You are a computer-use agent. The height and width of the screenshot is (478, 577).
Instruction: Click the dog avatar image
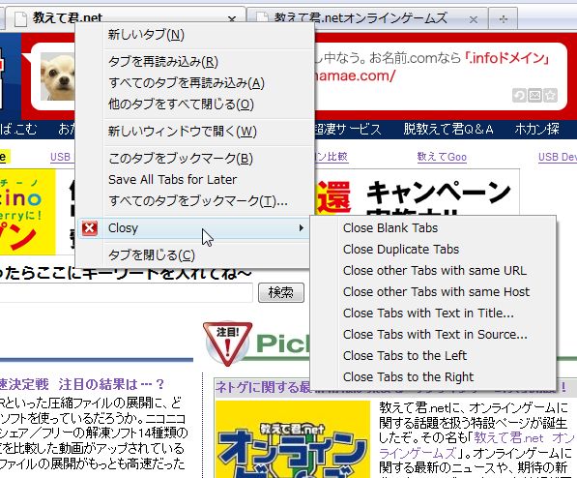coord(57,76)
